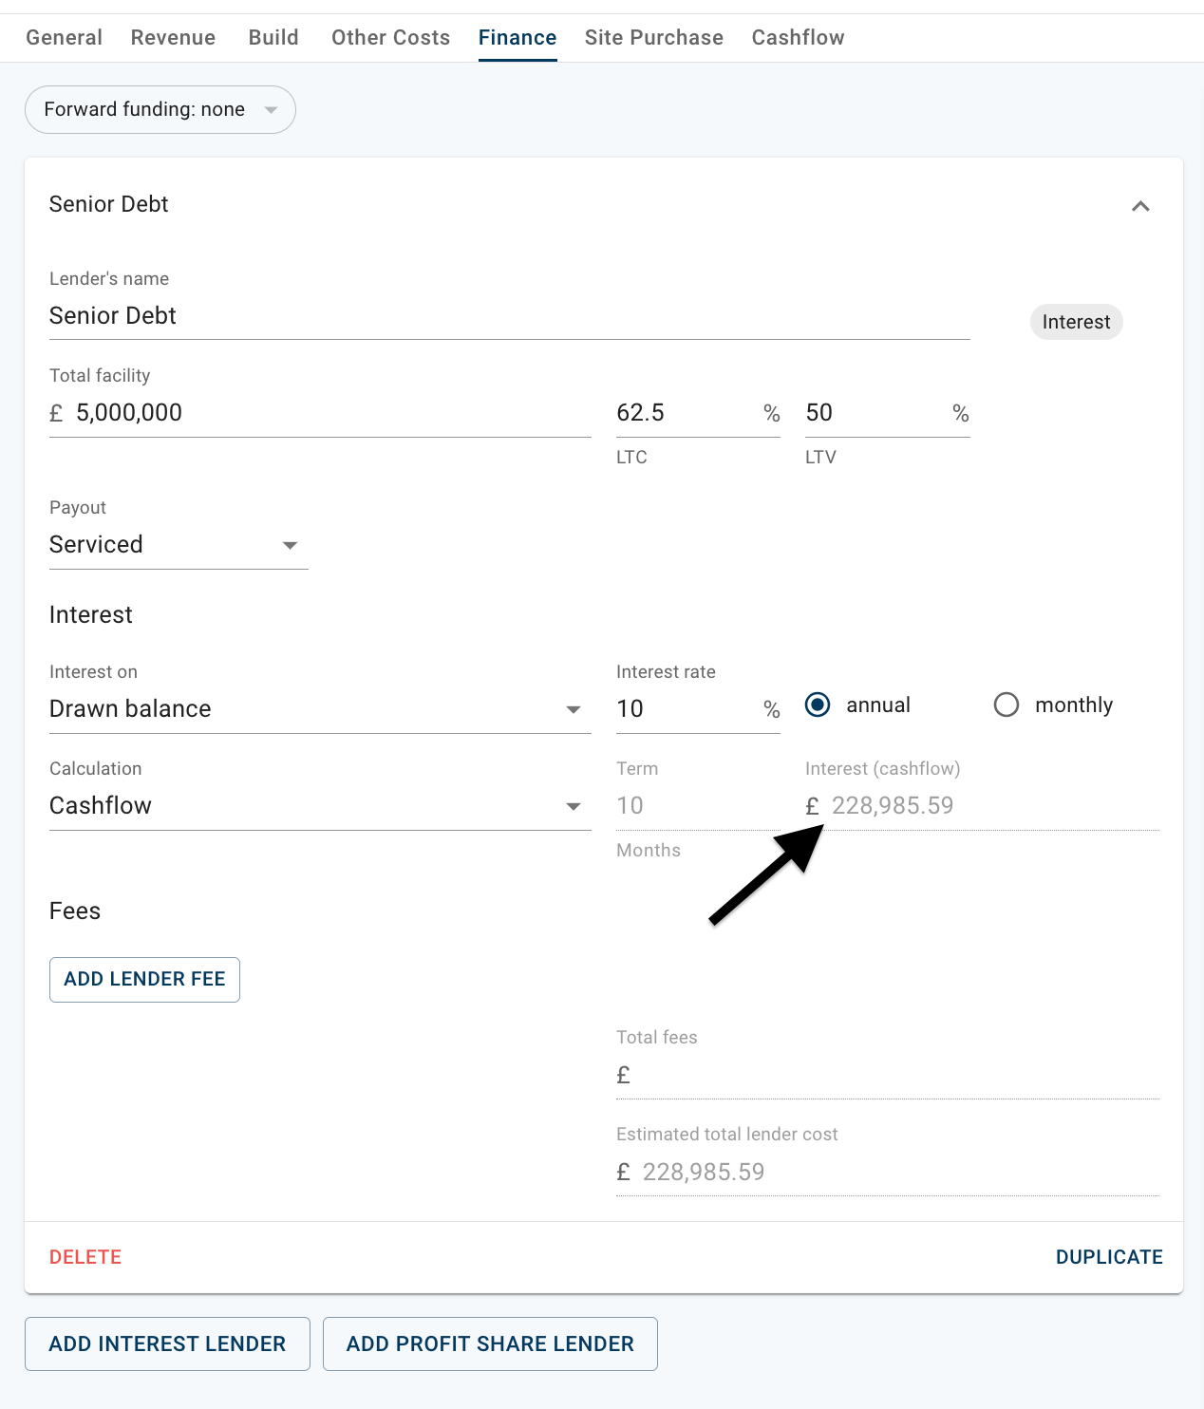Click ADD LENDER FEE
1204x1409 pixels.
click(x=144, y=979)
